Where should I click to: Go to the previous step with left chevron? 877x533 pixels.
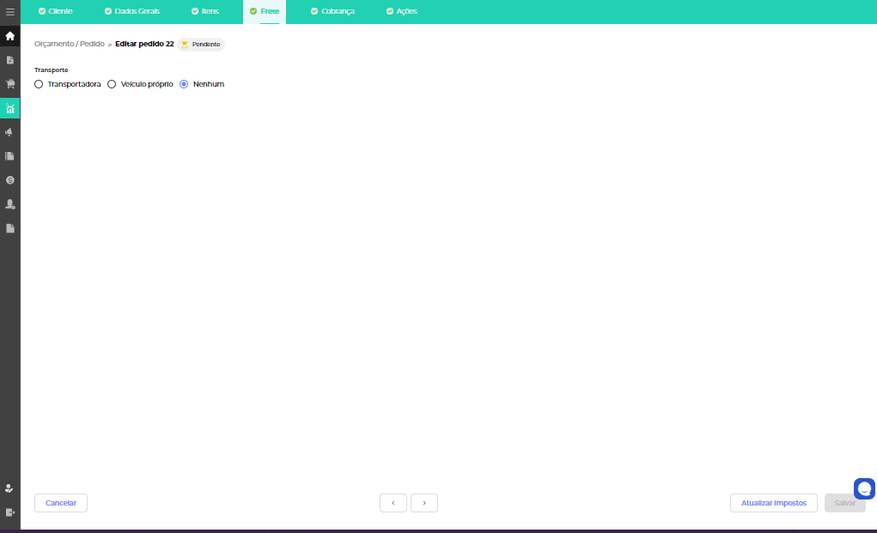pos(393,503)
